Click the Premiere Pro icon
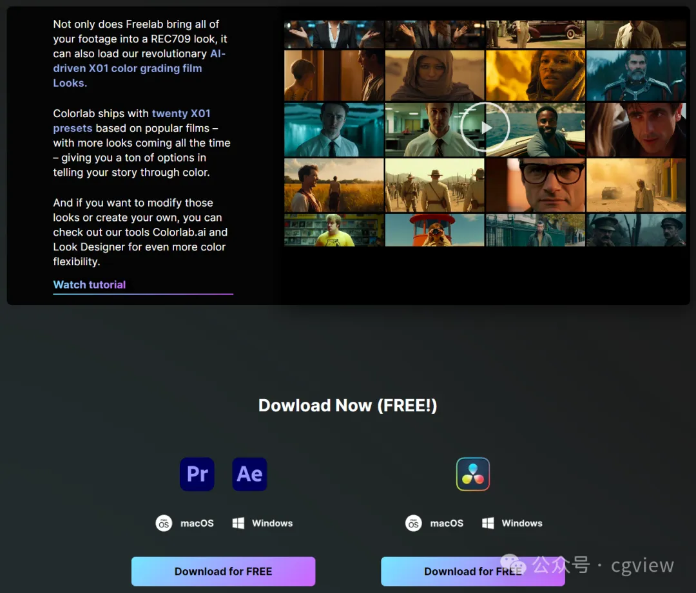Image resolution: width=696 pixels, height=593 pixels. tap(197, 474)
